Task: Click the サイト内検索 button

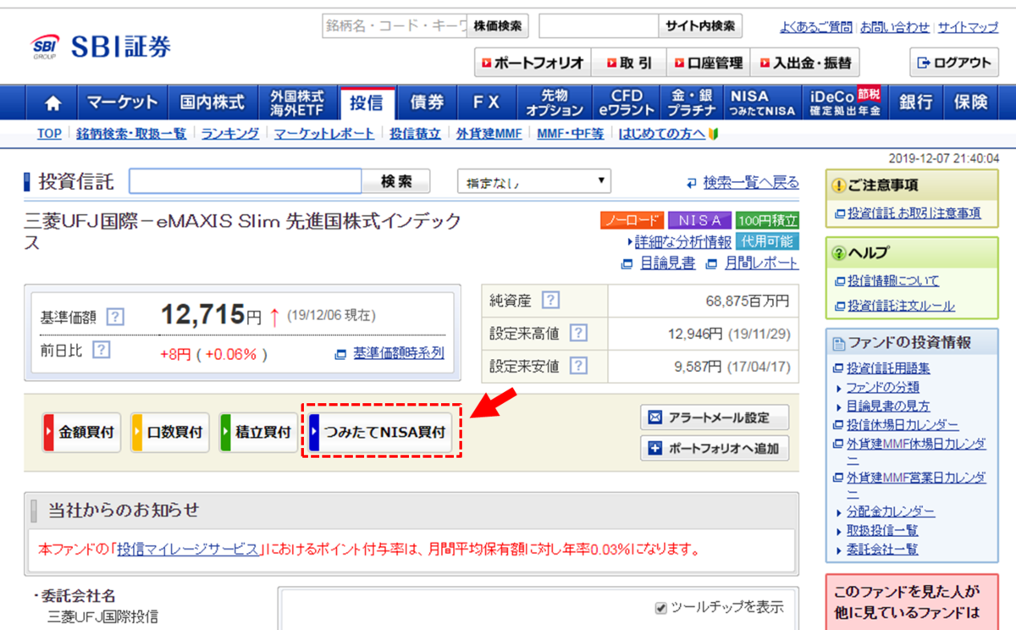Action: click(x=700, y=26)
